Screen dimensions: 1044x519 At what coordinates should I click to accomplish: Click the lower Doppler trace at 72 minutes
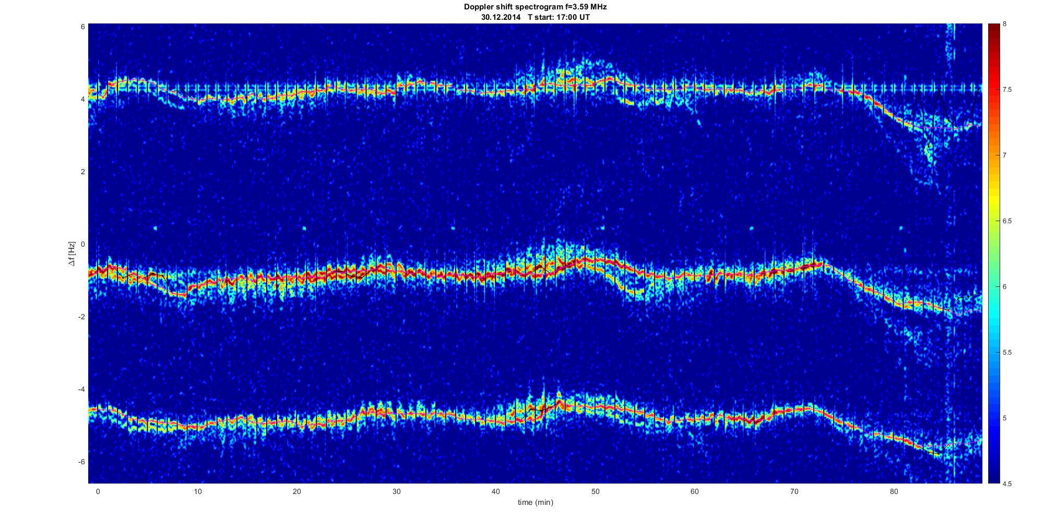[x=814, y=409]
